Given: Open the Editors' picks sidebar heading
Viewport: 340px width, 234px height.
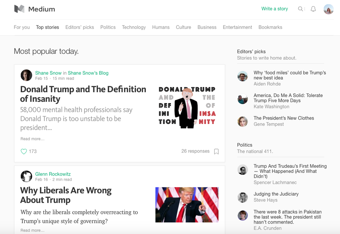Looking at the screenshot, I should pos(251,52).
